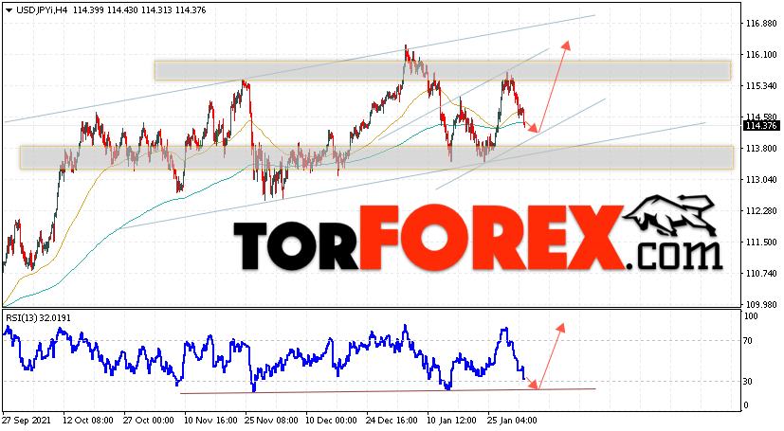The image size is (784, 431).
Task: Click the 113.800 price axis label
Action: [761, 149]
